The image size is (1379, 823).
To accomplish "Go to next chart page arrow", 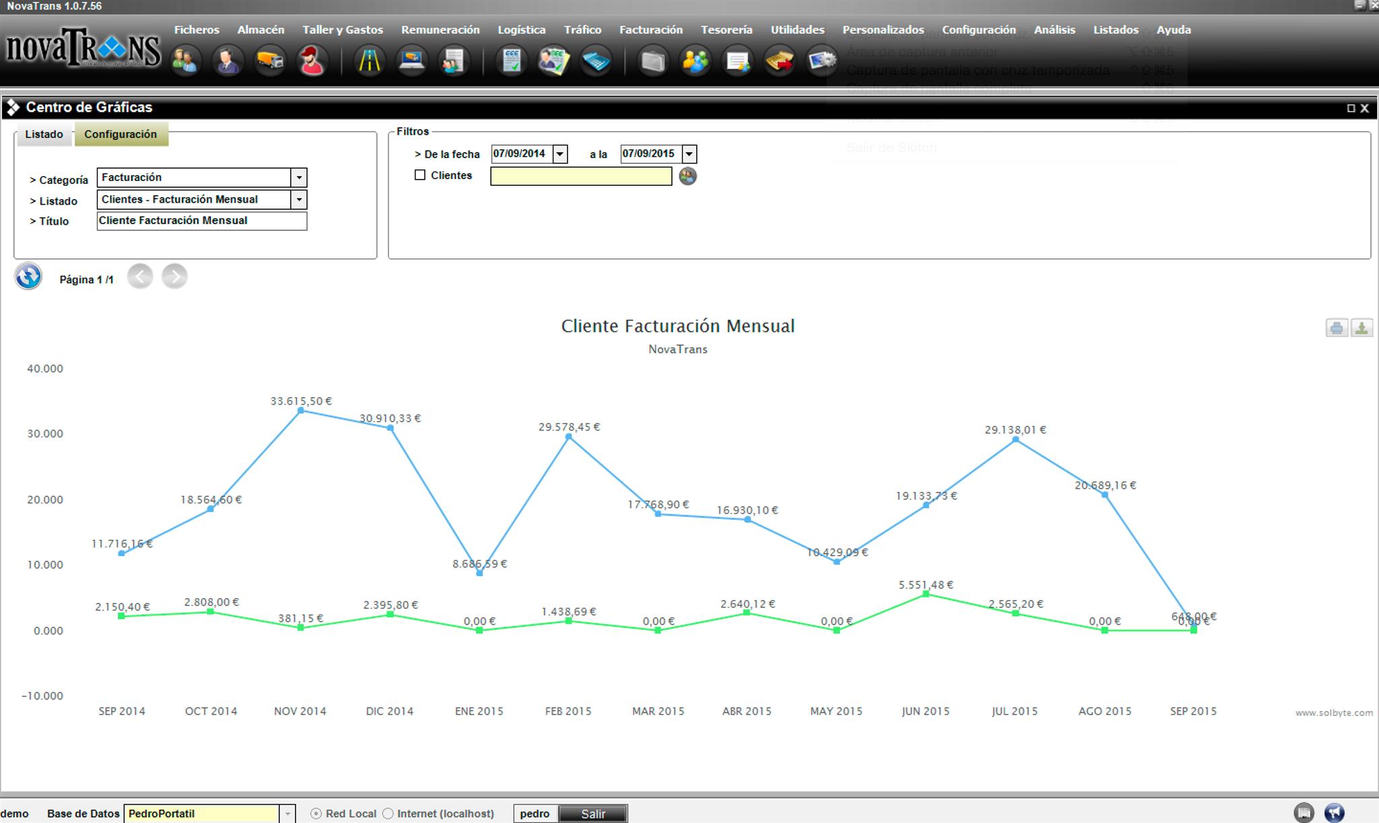I will (x=174, y=277).
